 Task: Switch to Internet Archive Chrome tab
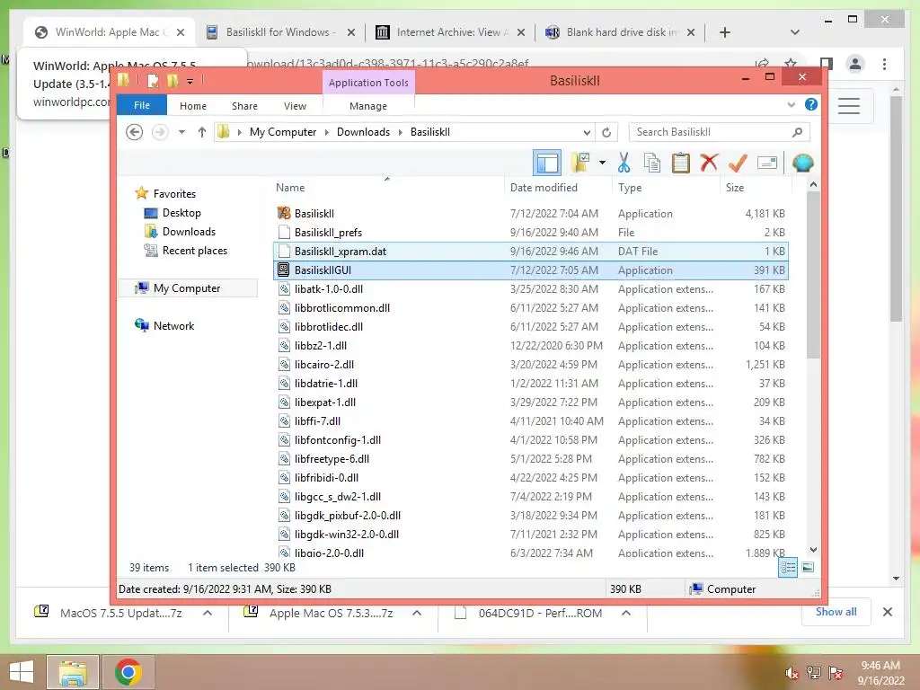pyautogui.click(x=450, y=32)
